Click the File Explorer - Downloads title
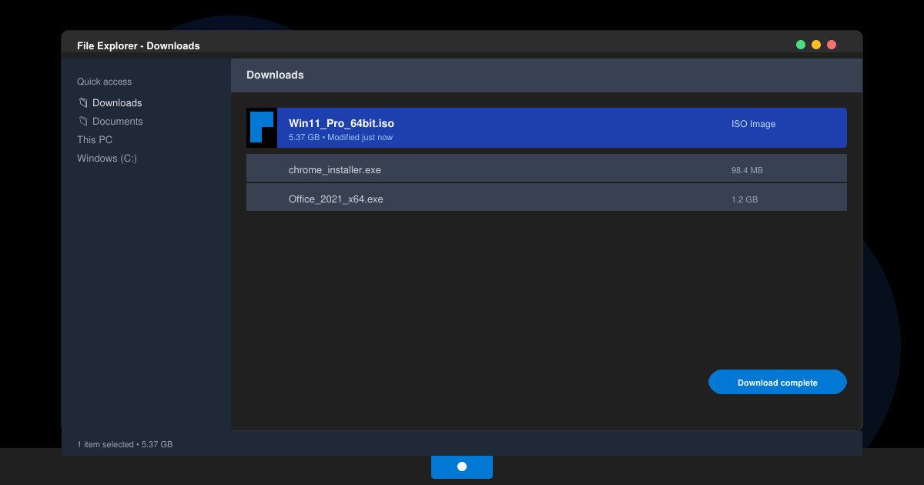This screenshot has height=485, width=924. pyautogui.click(x=139, y=46)
